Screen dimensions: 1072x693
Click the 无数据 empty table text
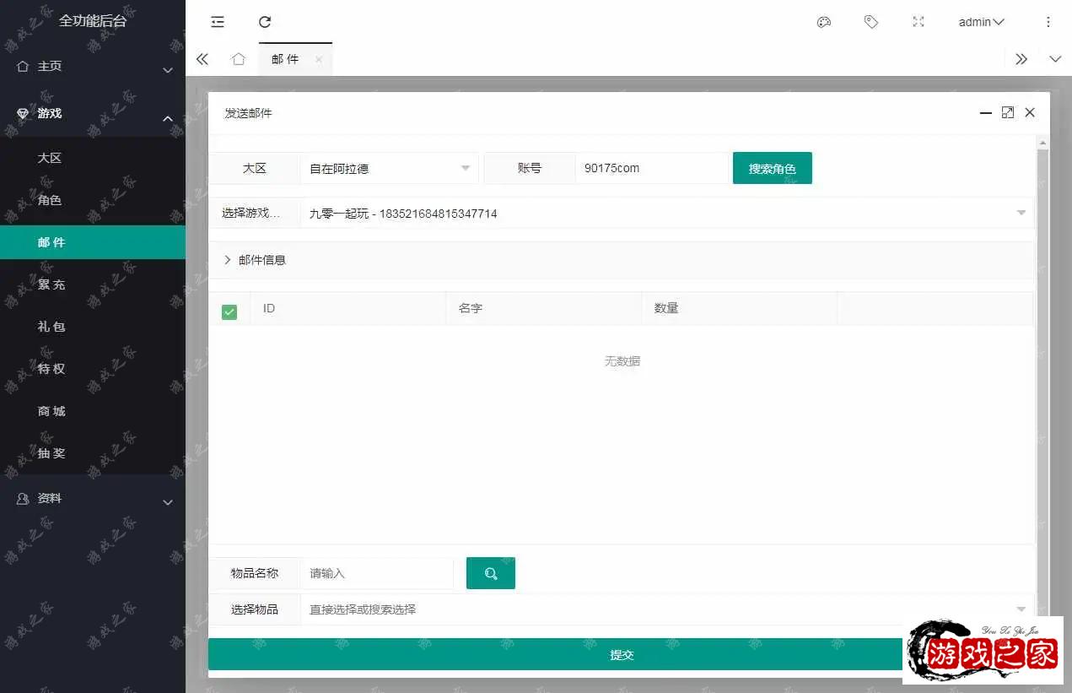pyautogui.click(x=622, y=361)
